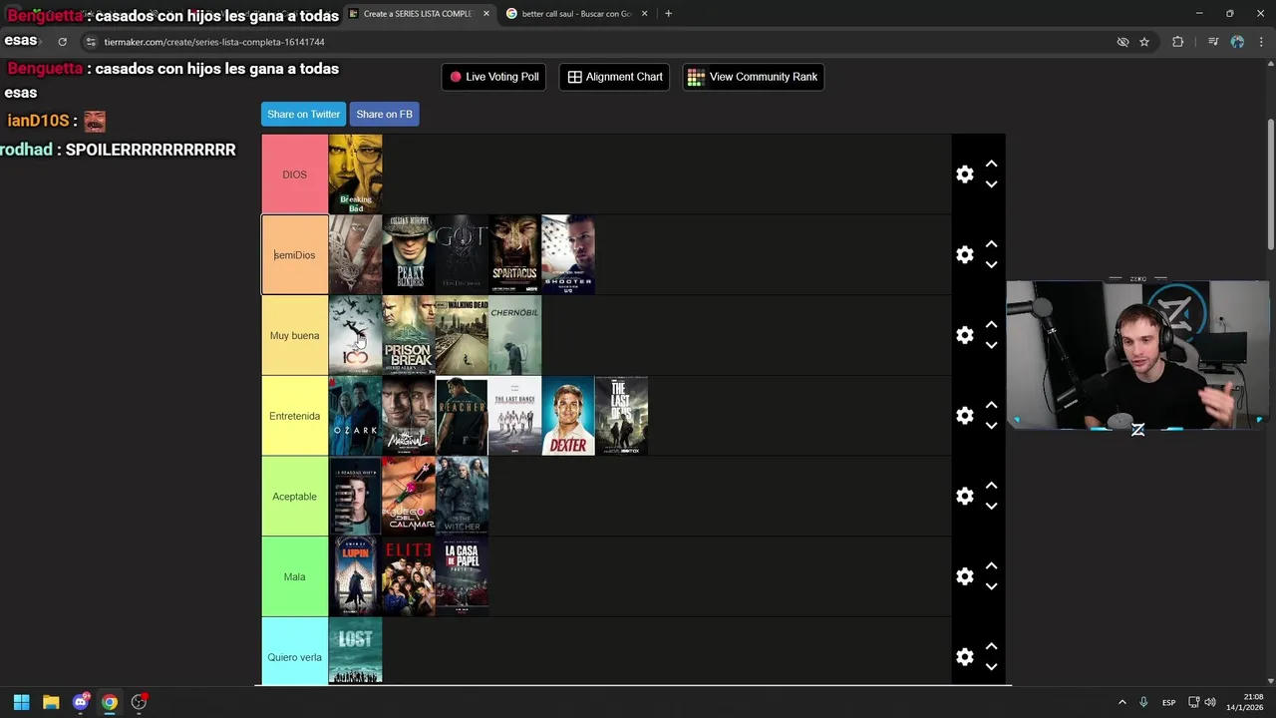Move the Mala tier row down
Viewport: 1276px width, 718px height.
click(991, 586)
